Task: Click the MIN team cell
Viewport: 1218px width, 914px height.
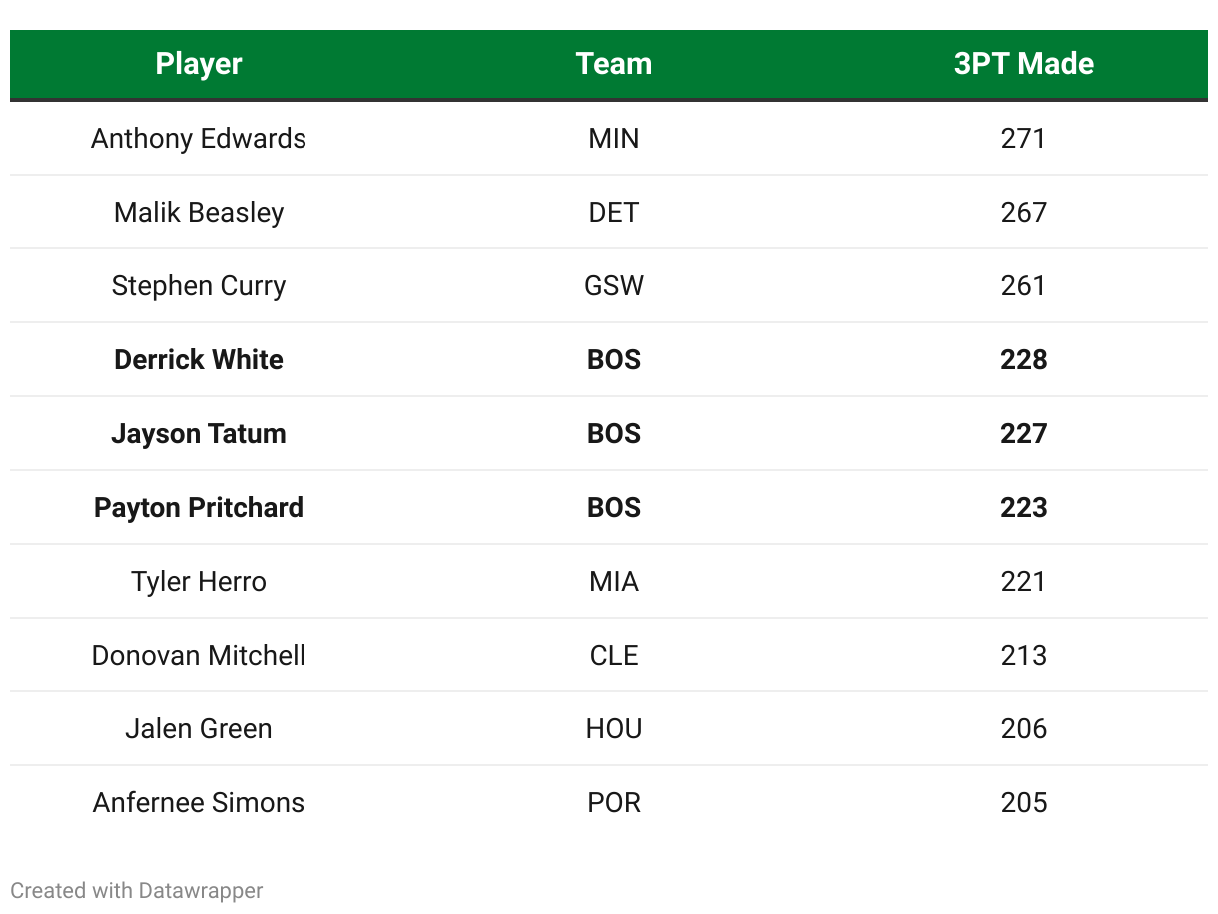Action: (x=613, y=138)
